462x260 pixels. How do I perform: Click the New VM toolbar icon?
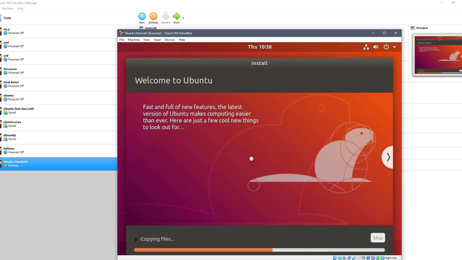142,16
